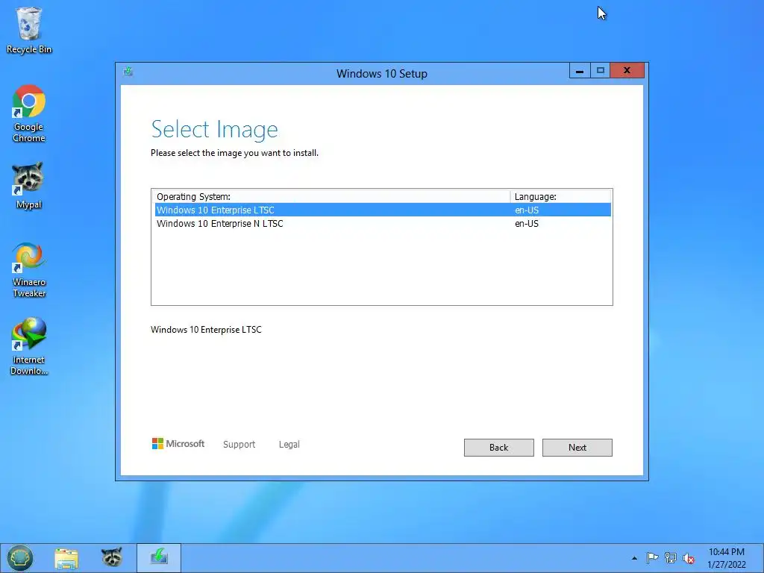Select the Windows 10 Enterprise N LTSC row
The height and width of the screenshot is (573, 764).
point(383,224)
